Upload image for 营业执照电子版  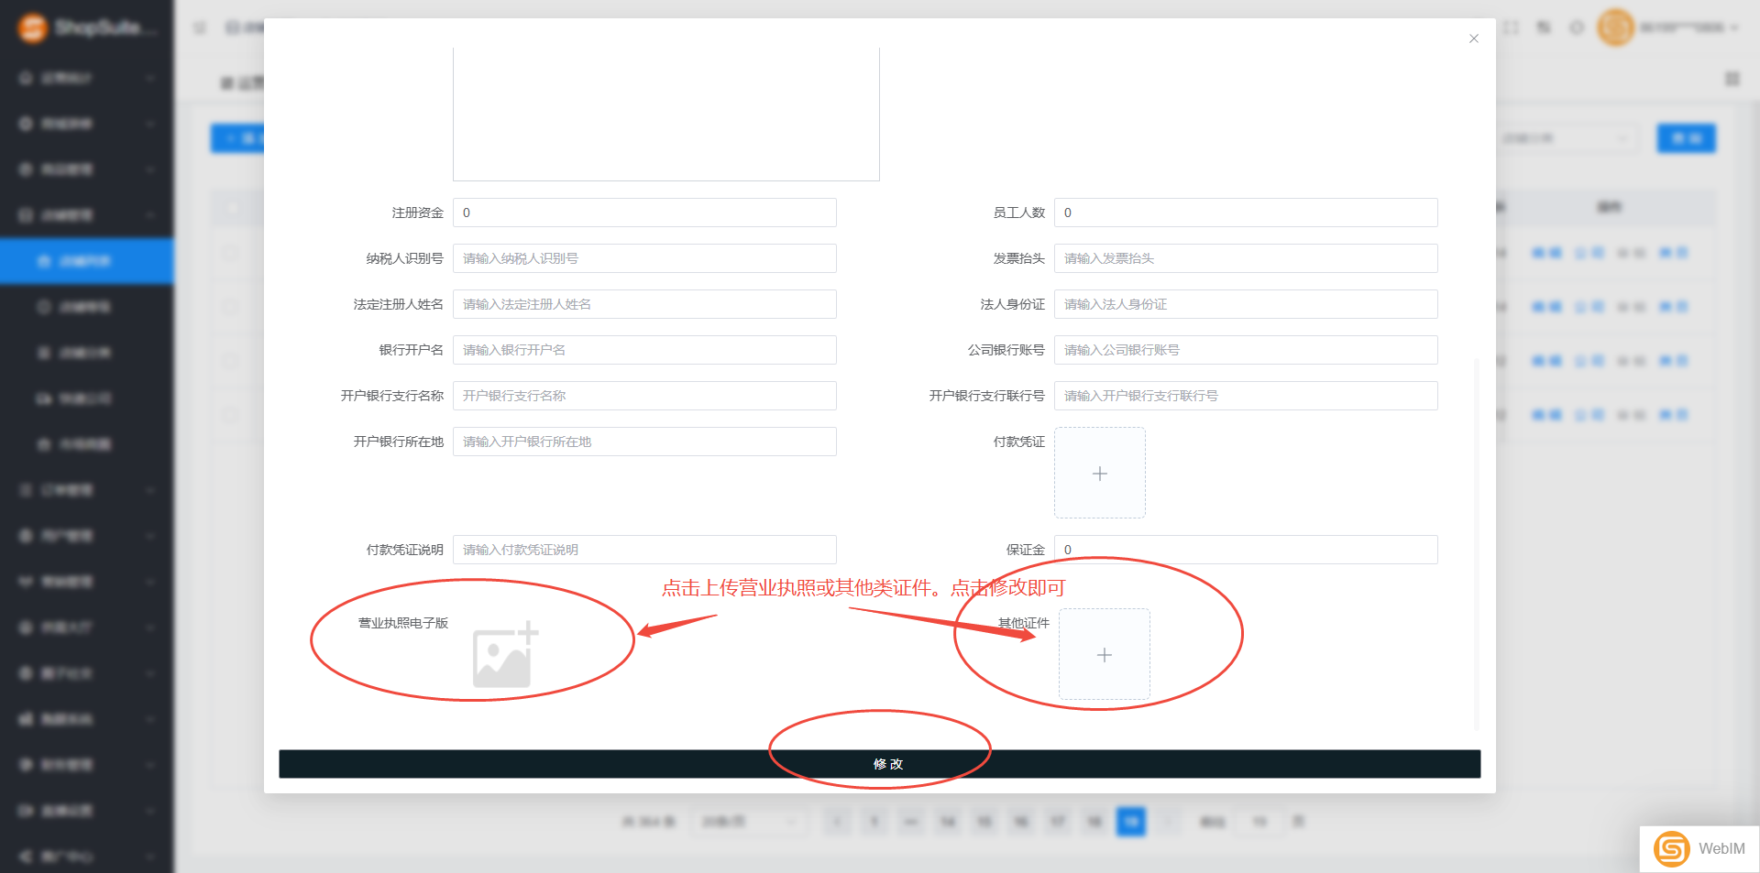point(504,654)
